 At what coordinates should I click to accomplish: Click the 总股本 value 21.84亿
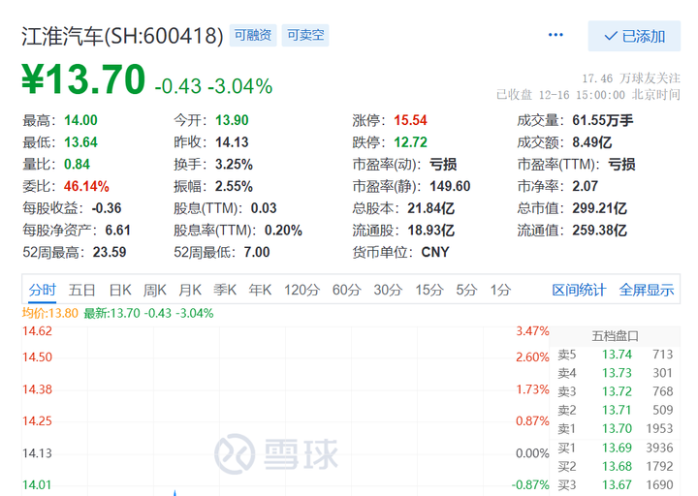(x=430, y=208)
